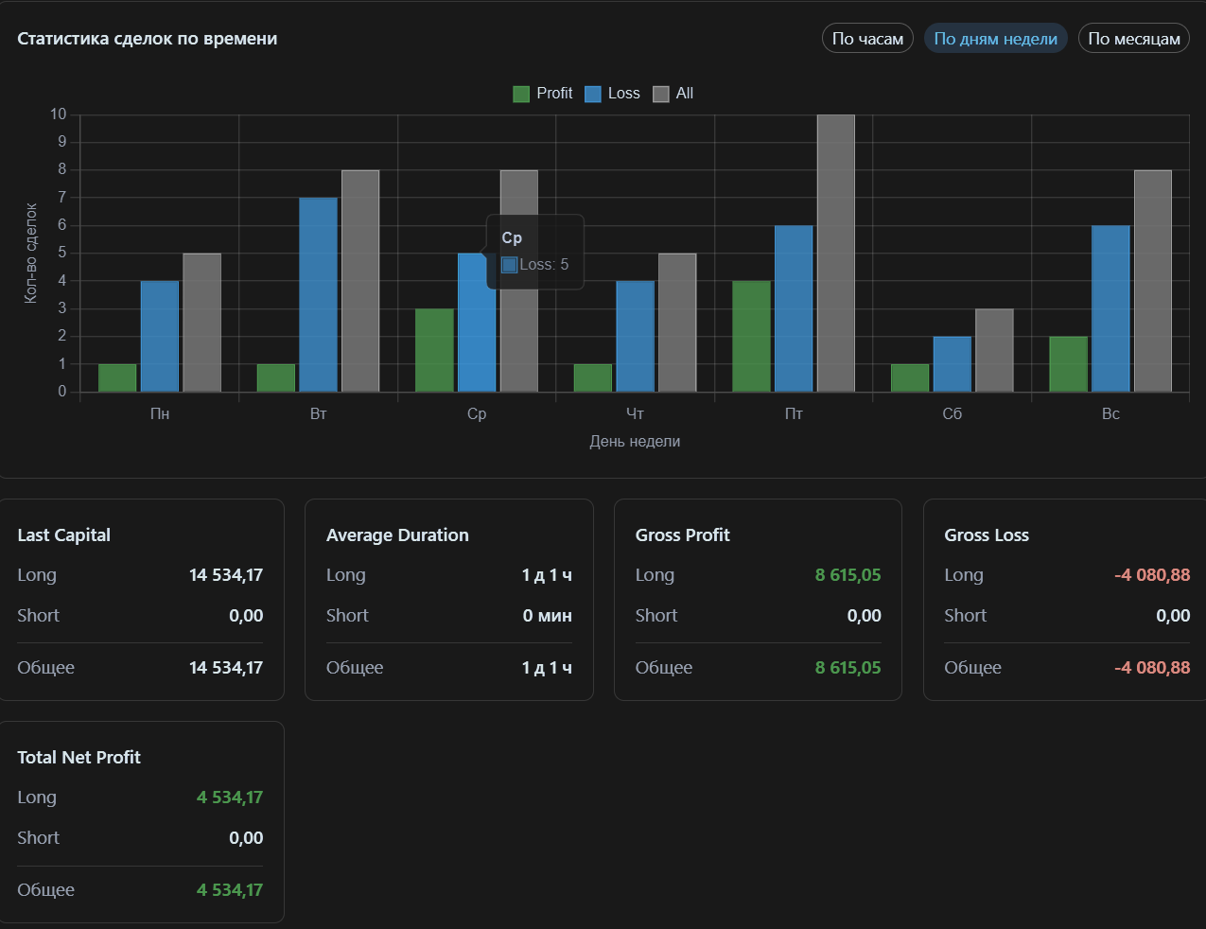Click the День недели axis label

[x=635, y=441]
